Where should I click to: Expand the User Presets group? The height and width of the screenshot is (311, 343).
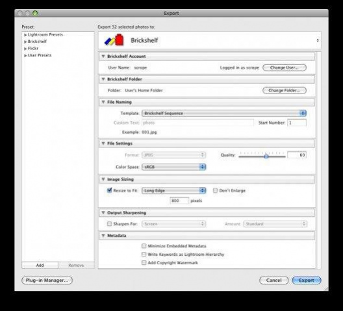coord(25,56)
